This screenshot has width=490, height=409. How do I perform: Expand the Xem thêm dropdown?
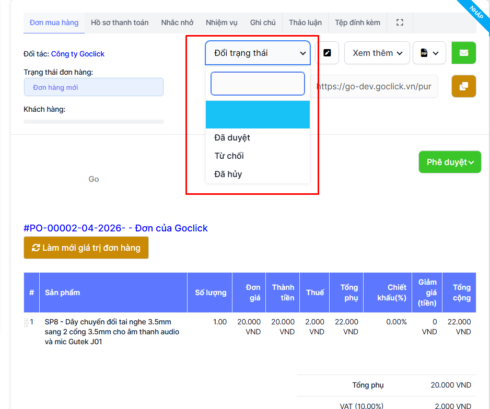(x=377, y=53)
